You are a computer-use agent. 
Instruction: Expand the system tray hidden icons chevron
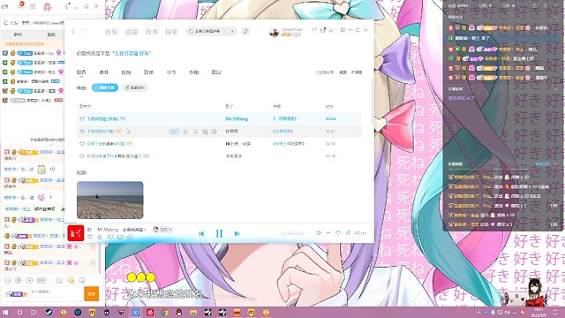point(478,312)
